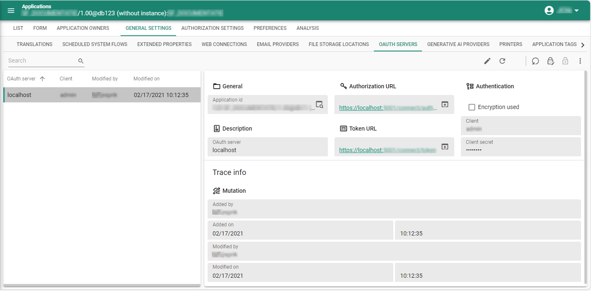Open the File Storage Locations subtab
591x291 pixels.
click(x=339, y=44)
